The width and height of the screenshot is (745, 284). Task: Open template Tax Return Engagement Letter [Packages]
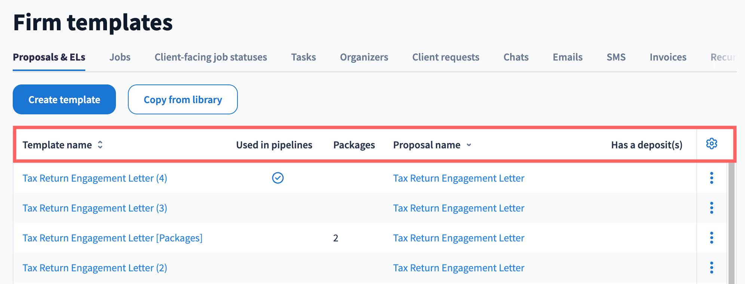coord(113,238)
